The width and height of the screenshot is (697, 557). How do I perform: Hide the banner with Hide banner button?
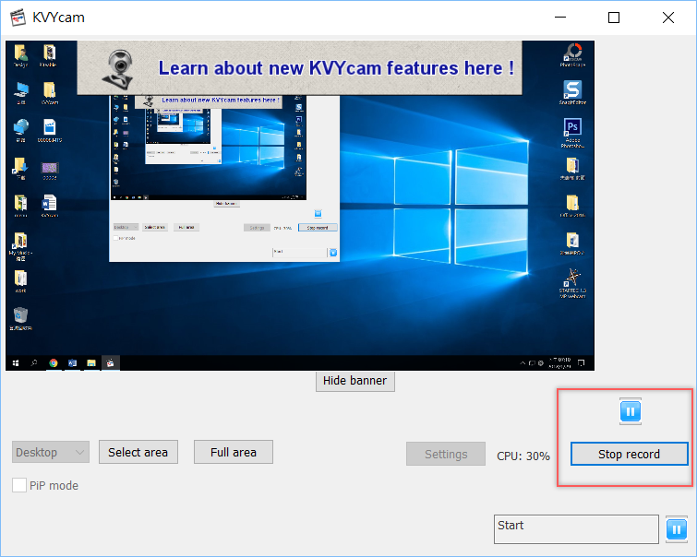pos(355,380)
